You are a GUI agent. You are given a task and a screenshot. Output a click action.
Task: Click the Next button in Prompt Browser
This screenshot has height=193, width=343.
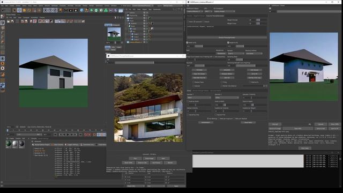pos(163,159)
